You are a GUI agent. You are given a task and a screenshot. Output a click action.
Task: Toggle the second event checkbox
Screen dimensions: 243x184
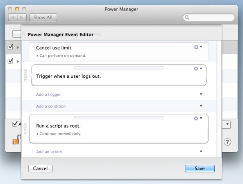10,61
